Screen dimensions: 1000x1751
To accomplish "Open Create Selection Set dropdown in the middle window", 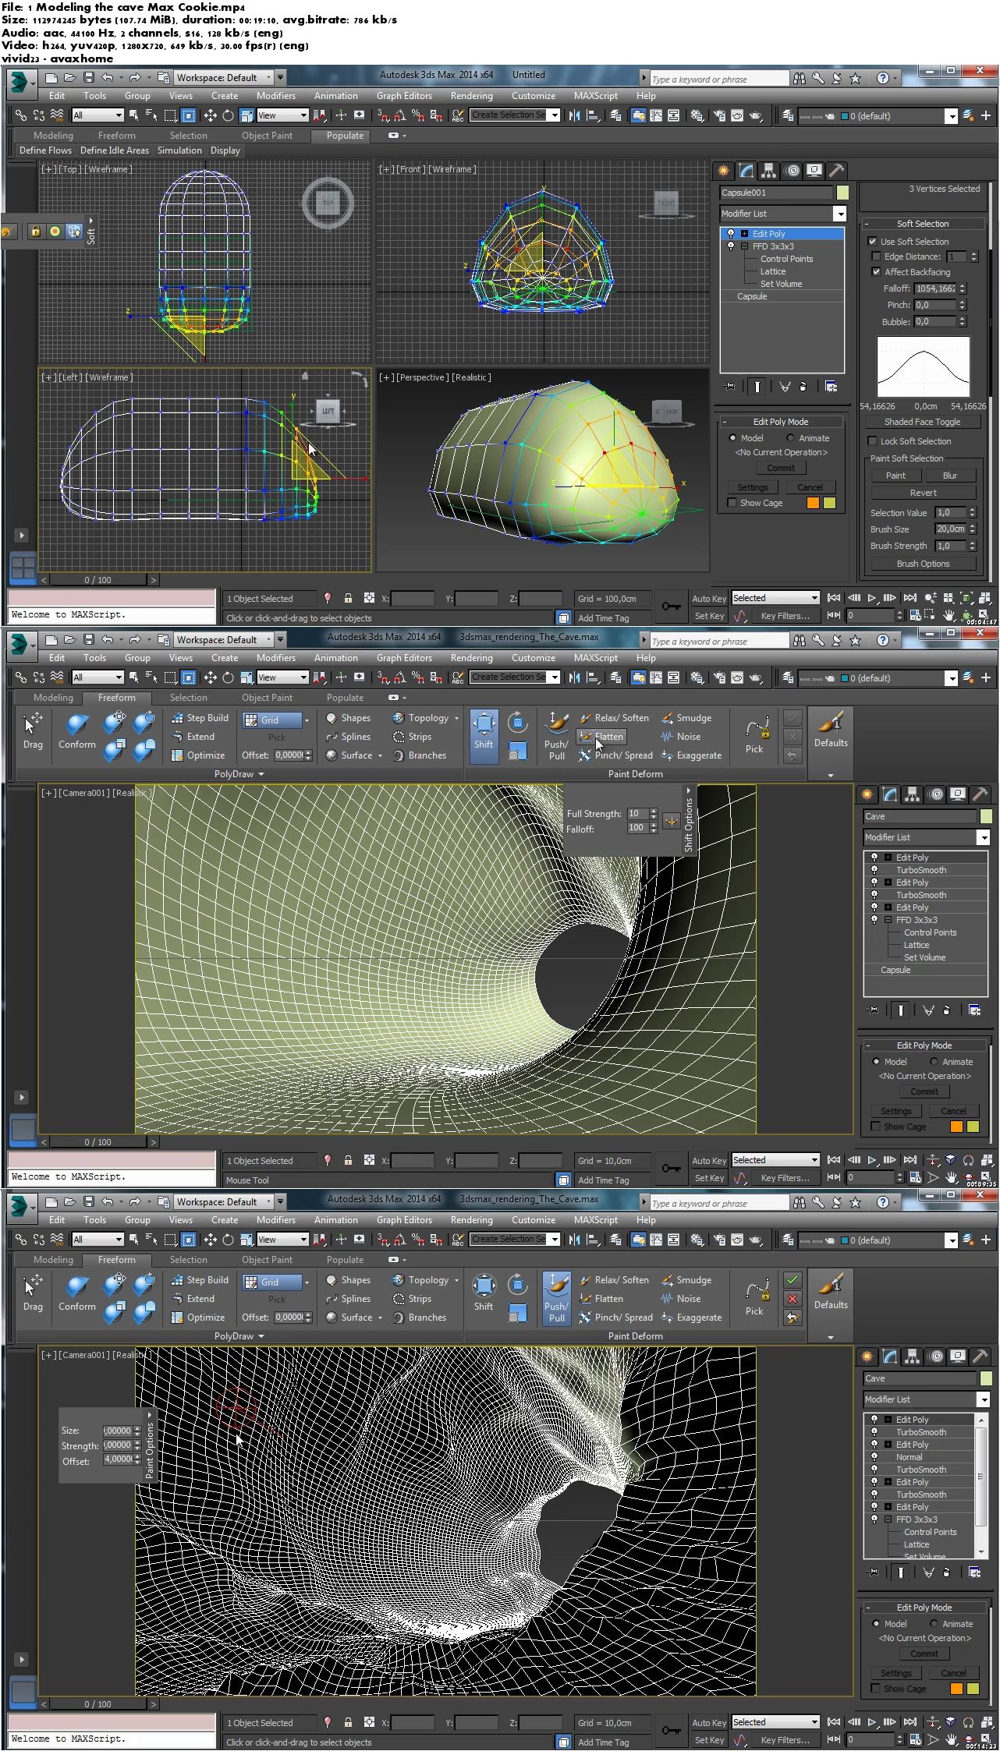I will click(x=555, y=677).
